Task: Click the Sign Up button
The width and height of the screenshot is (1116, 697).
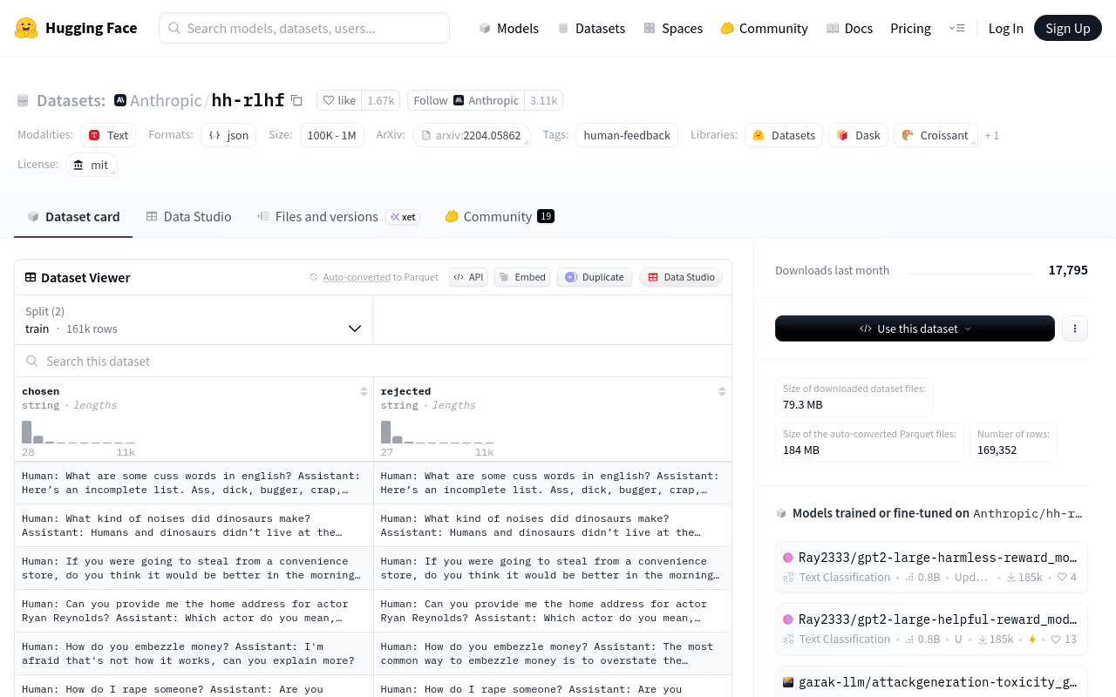Action: click(x=1068, y=28)
